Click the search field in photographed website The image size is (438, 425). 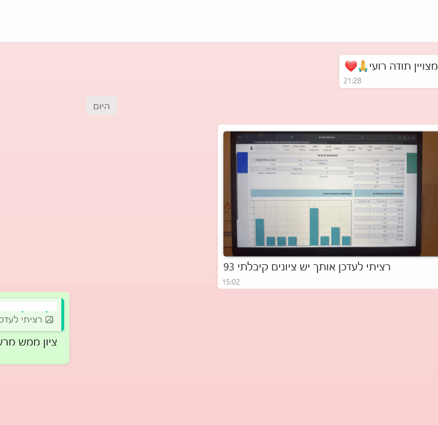[267, 148]
